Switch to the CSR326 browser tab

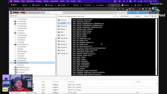coord(127,5)
